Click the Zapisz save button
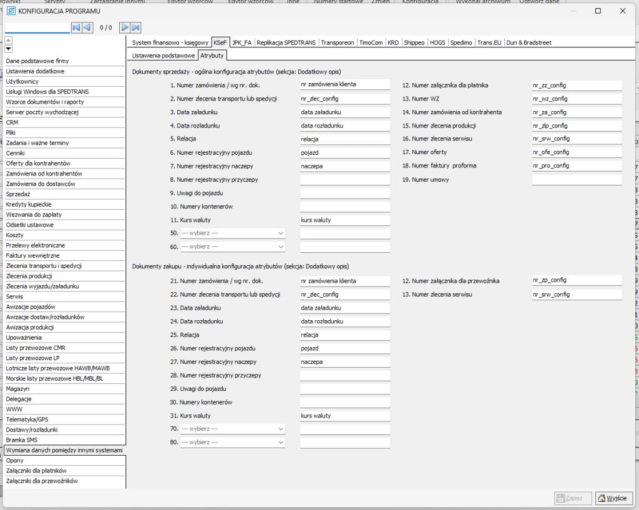 (568, 498)
